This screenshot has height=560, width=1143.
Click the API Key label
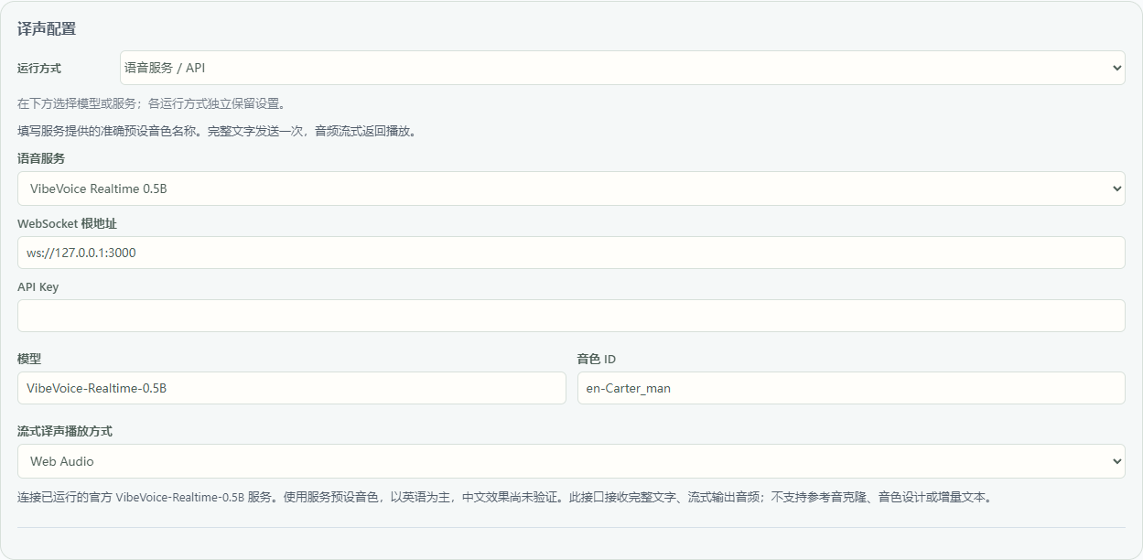pos(38,286)
